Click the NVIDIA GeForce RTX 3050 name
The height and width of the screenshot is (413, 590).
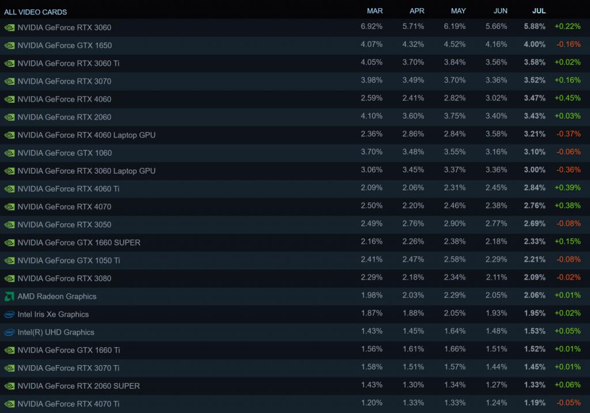pos(65,225)
